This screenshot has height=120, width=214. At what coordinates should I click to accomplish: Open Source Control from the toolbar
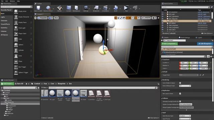point(48,8)
